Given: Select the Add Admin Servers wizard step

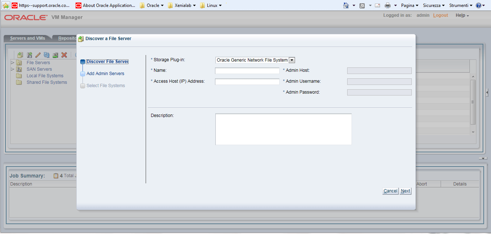Looking at the screenshot, I should 105,74.
